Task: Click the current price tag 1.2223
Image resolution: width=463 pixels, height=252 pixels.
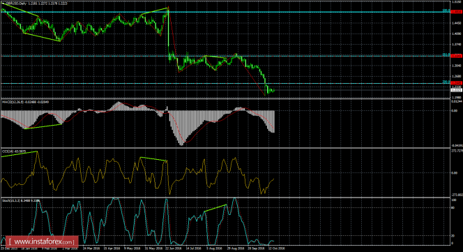Action: [457, 90]
